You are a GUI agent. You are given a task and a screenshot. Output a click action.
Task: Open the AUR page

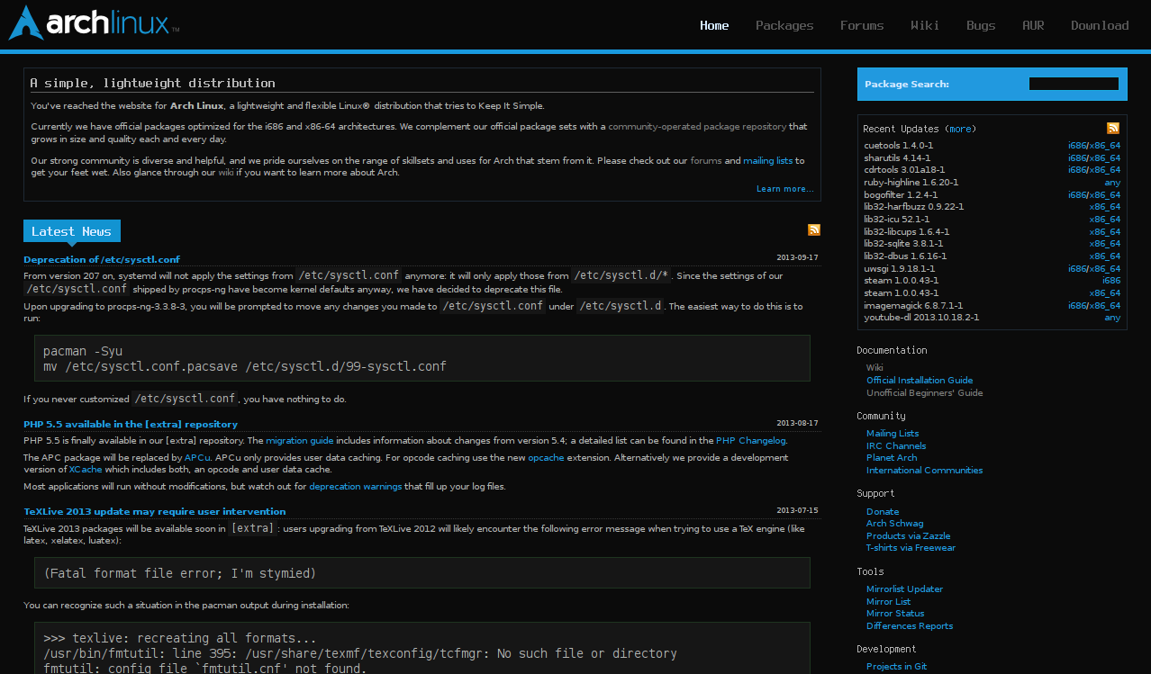tap(1033, 25)
